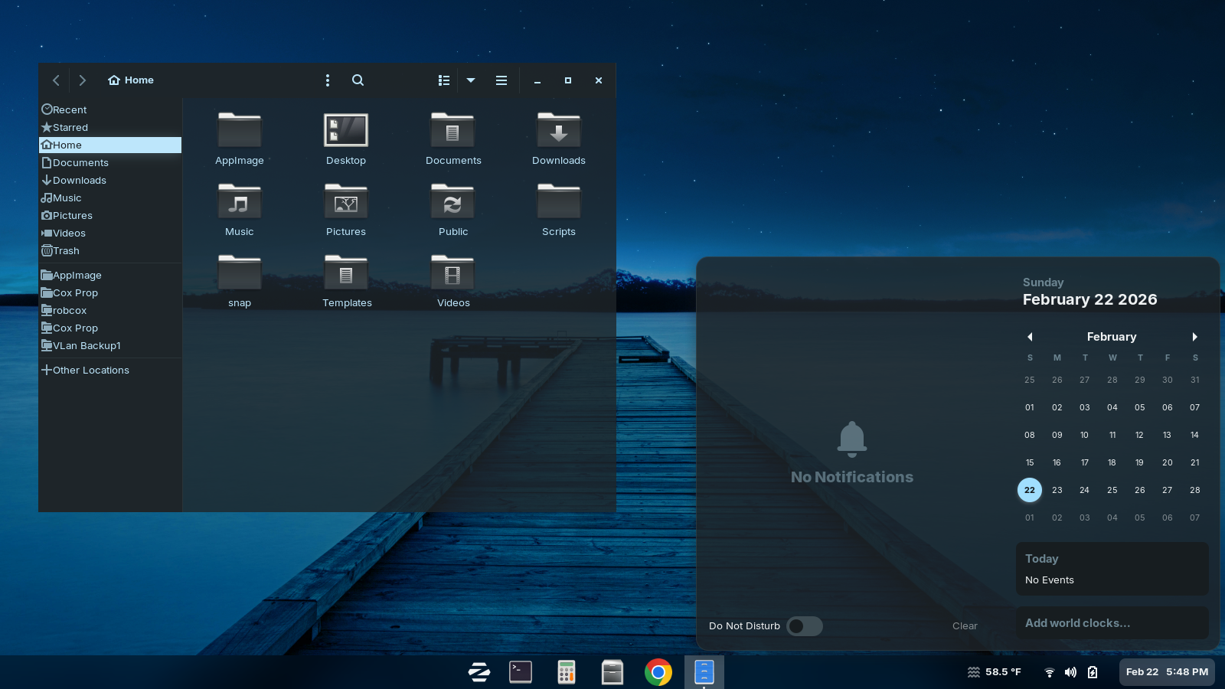Expand the view options dropdown arrow
Viewport: 1225px width, 689px height.
(471, 80)
